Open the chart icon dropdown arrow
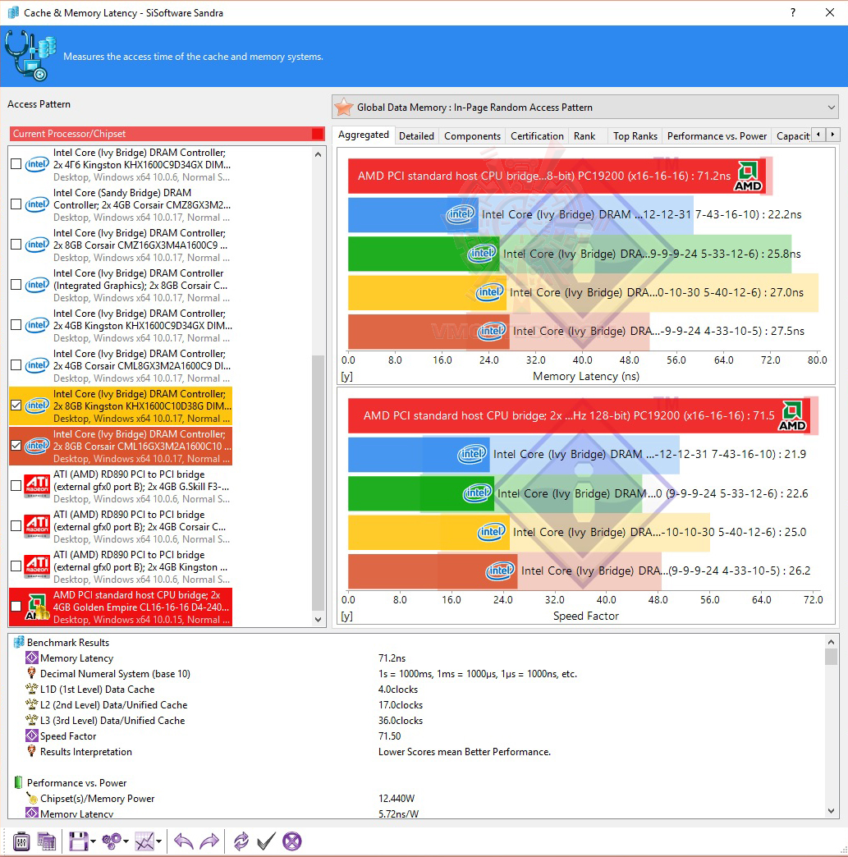 pos(158,841)
